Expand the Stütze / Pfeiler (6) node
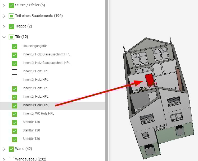The image size is (198, 161). 4,6
